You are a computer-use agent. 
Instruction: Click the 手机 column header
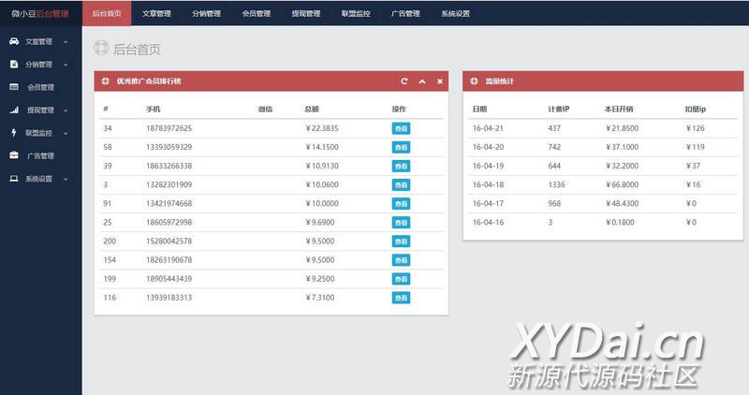click(153, 109)
